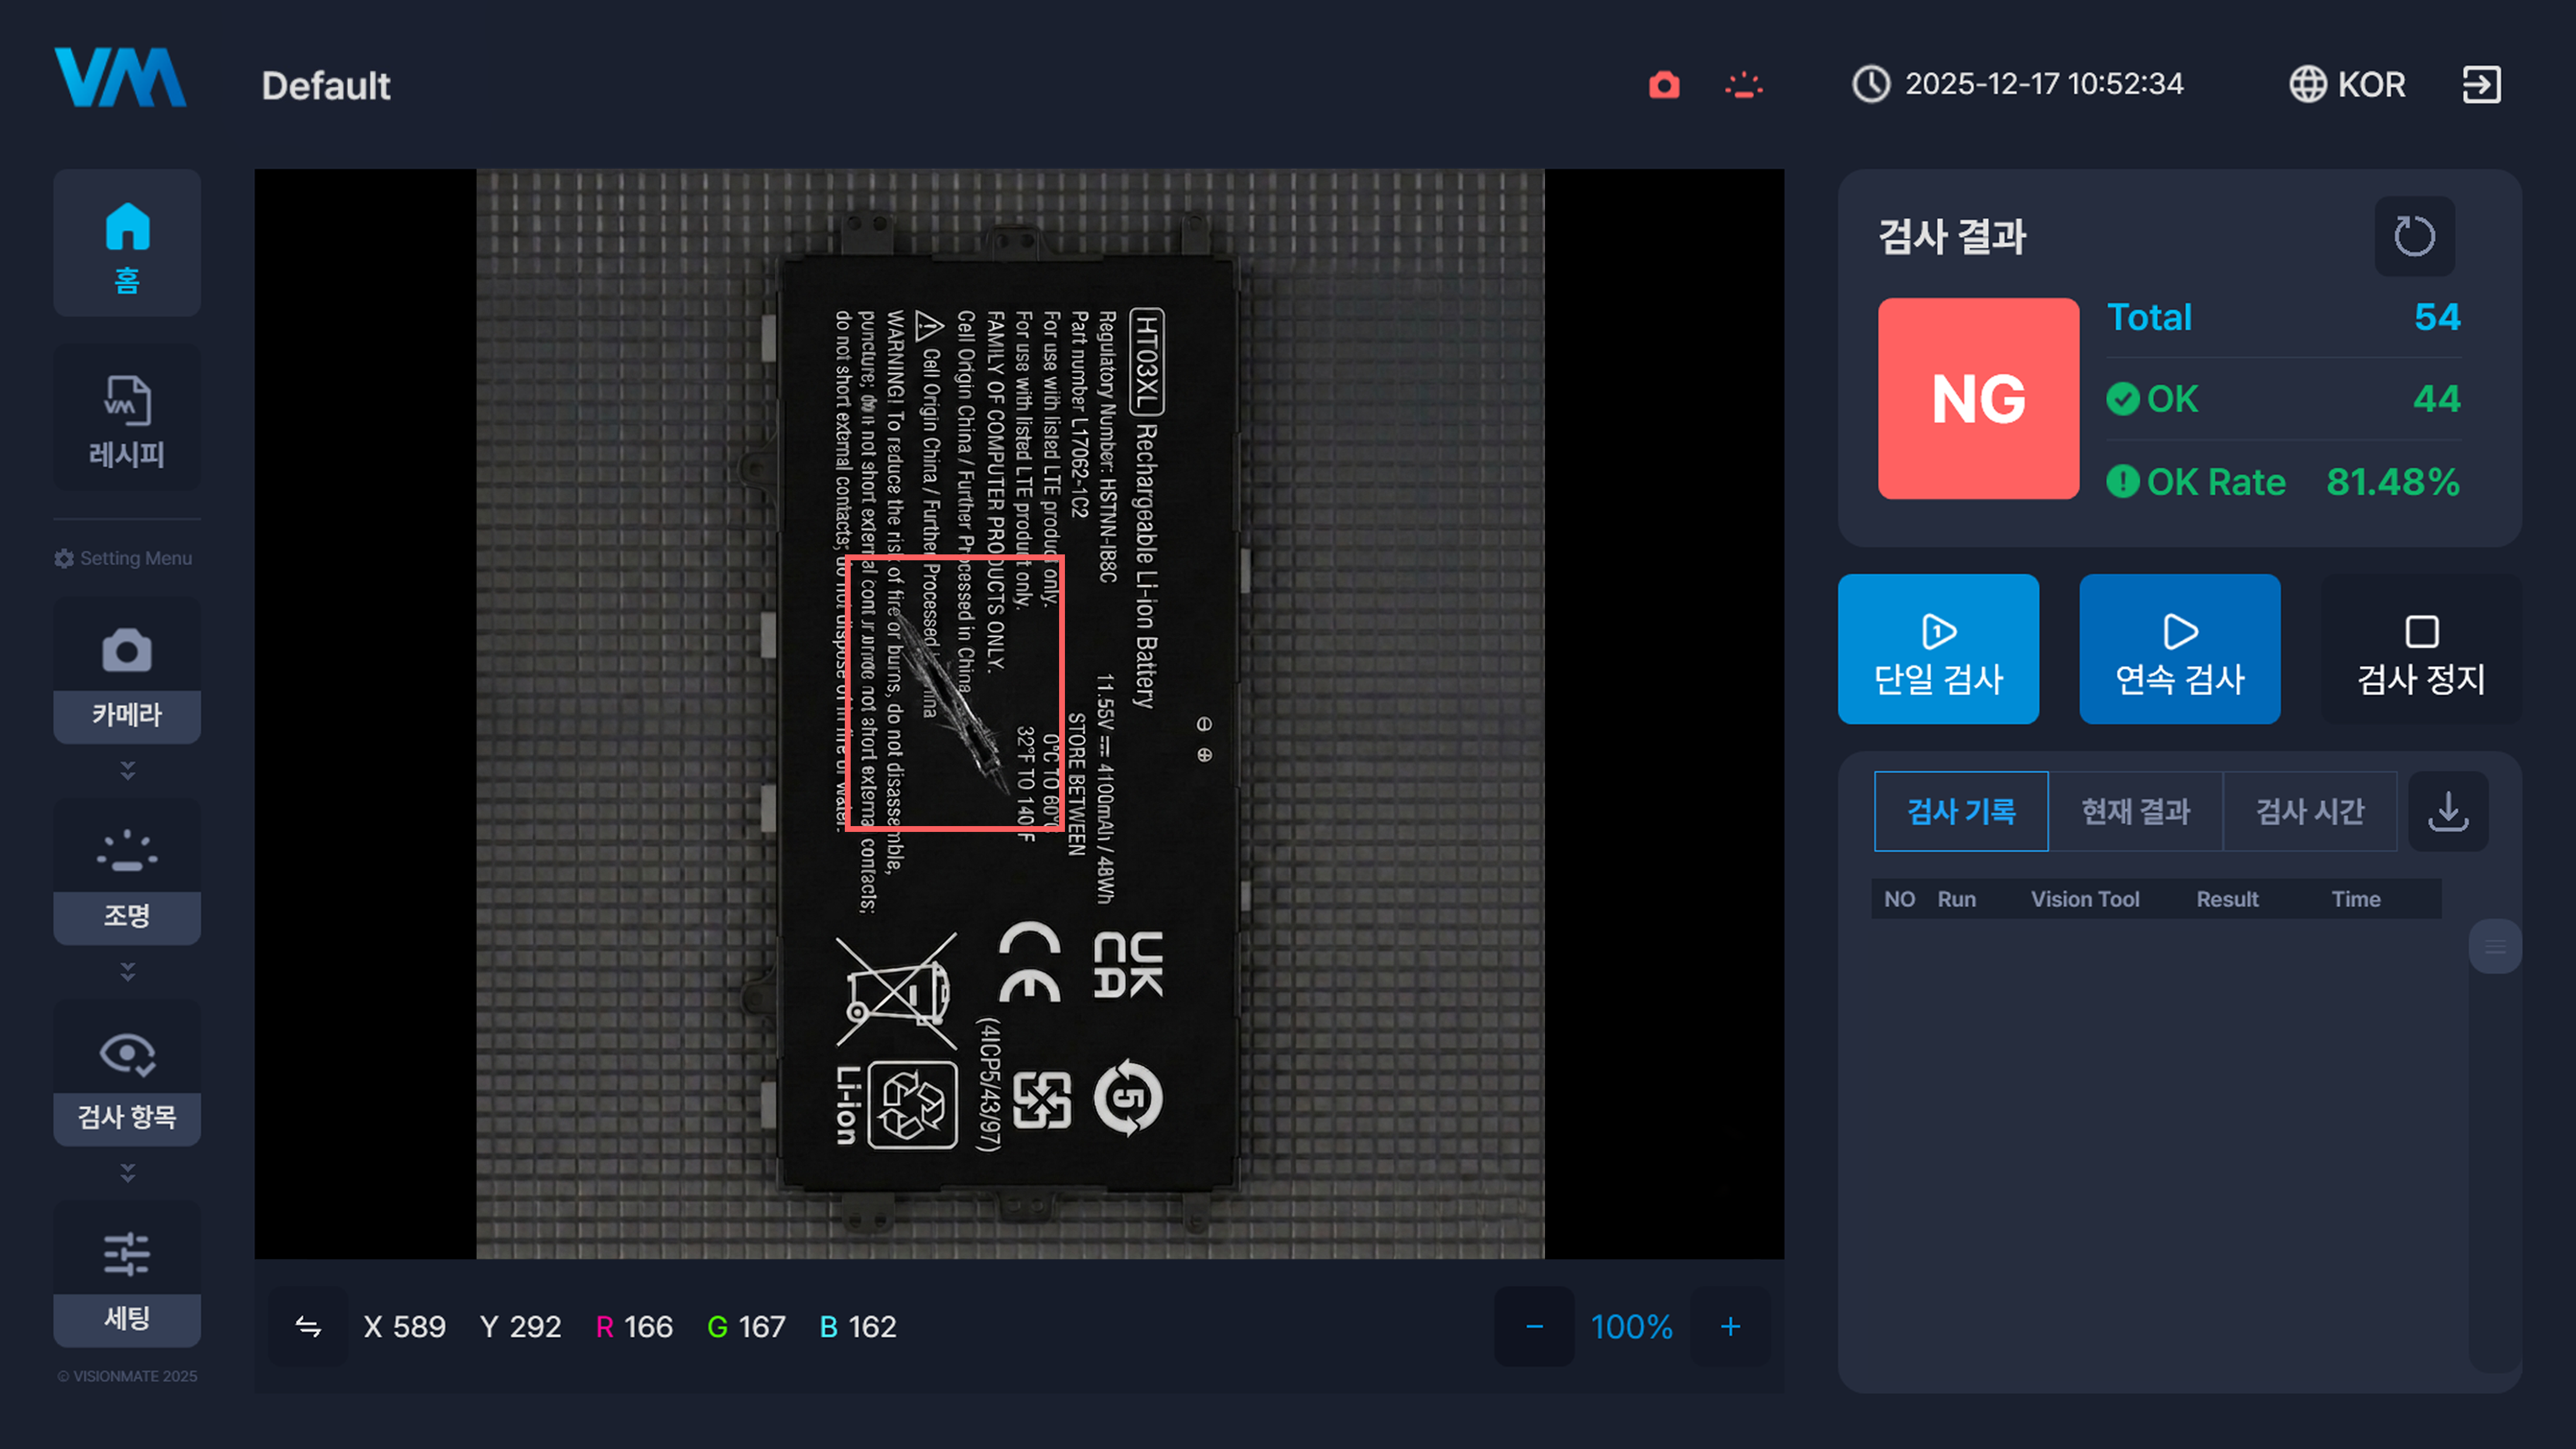
Task: Open the Home (홈) page
Action: (127, 243)
